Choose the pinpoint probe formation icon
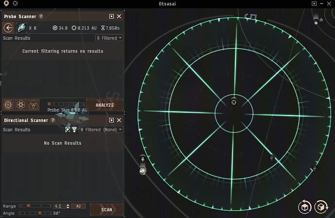Image resolution: width=335 pixels, height=218 pixels. tap(21, 105)
